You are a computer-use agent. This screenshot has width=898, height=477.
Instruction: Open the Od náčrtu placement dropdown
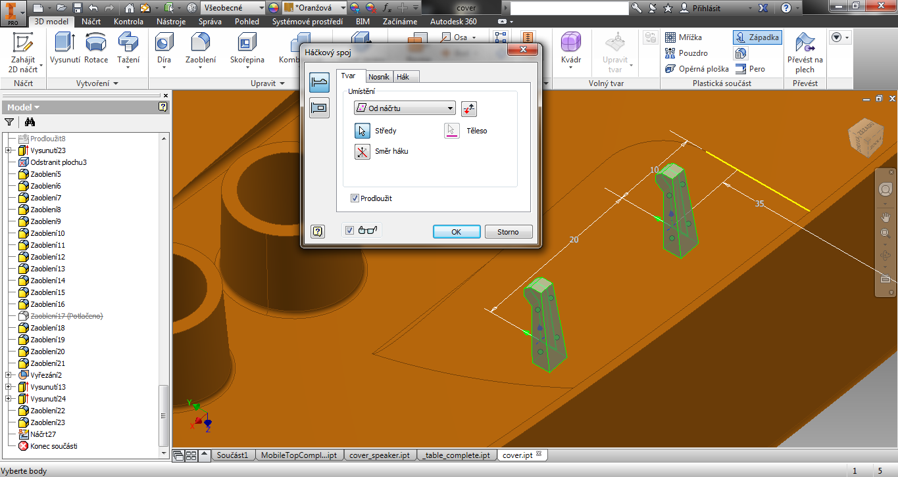pos(405,108)
